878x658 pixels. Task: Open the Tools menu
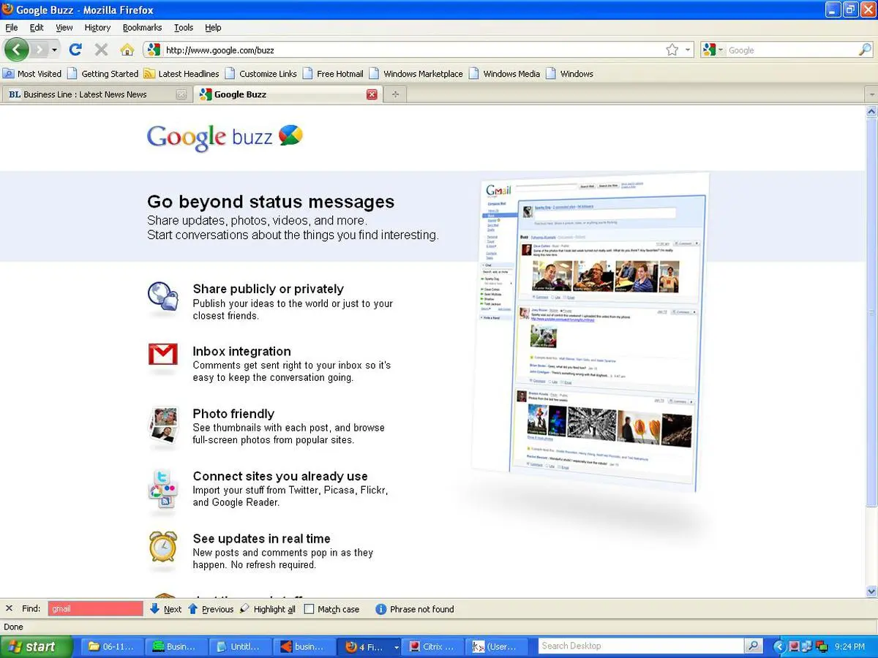pyautogui.click(x=184, y=28)
